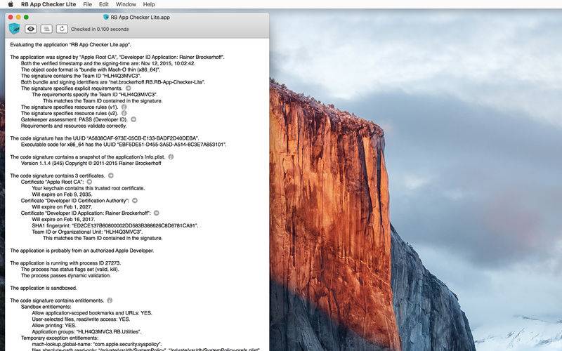
Task: Open the Help menu
Action: coord(149,4)
